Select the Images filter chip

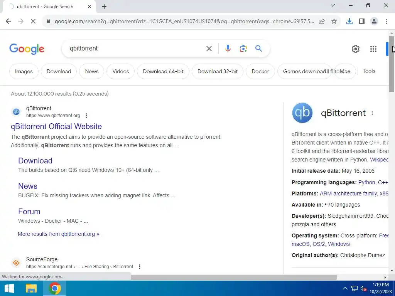click(24, 71)
